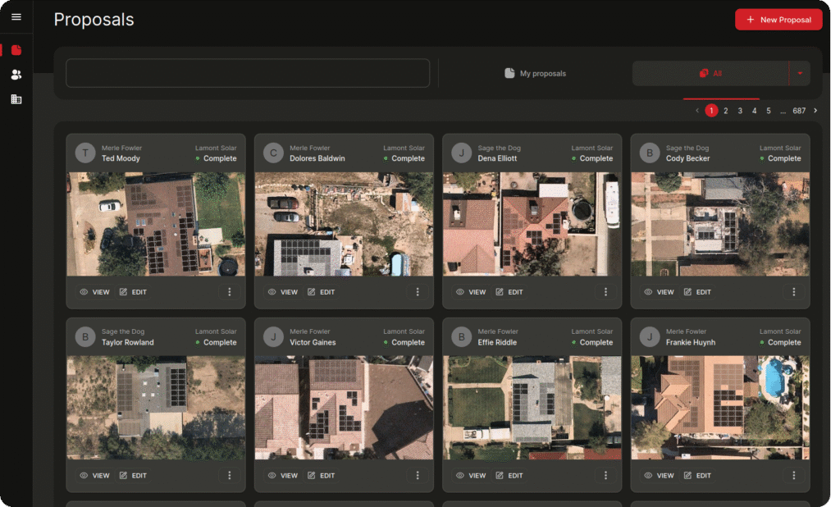Edit the Cody Becker proposal
The width and height of the screenshot is (840, 507).
point(697,292)
